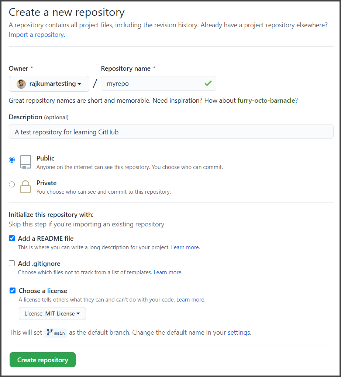Click the Private padlock icon
Image resolution: width=341 pixels, height=377 pixels.
(25, 187)
